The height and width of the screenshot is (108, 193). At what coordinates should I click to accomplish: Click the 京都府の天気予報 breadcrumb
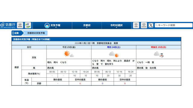(x=36, y=33)
